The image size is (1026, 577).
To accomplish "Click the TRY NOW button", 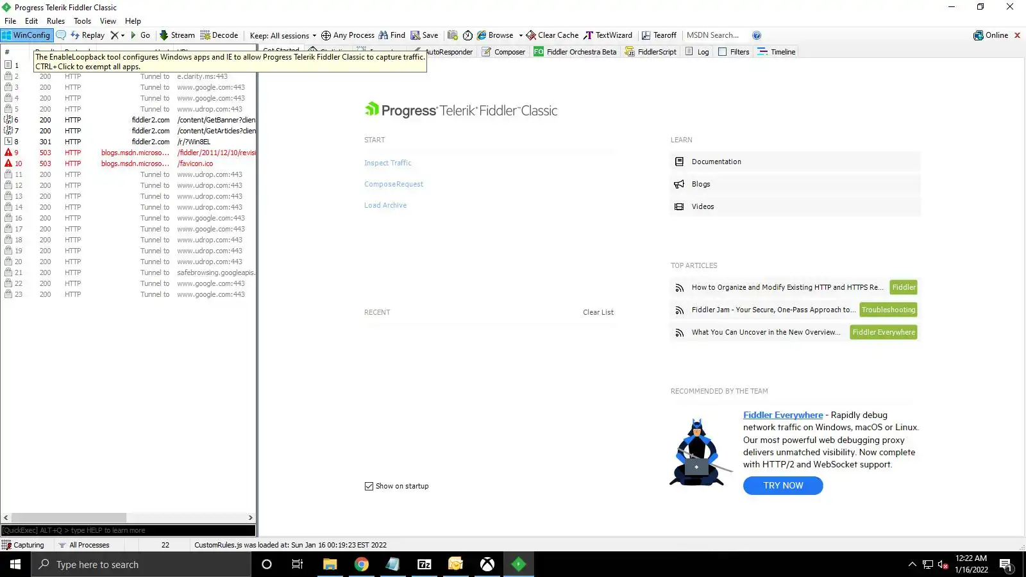I will coord(783,486).
